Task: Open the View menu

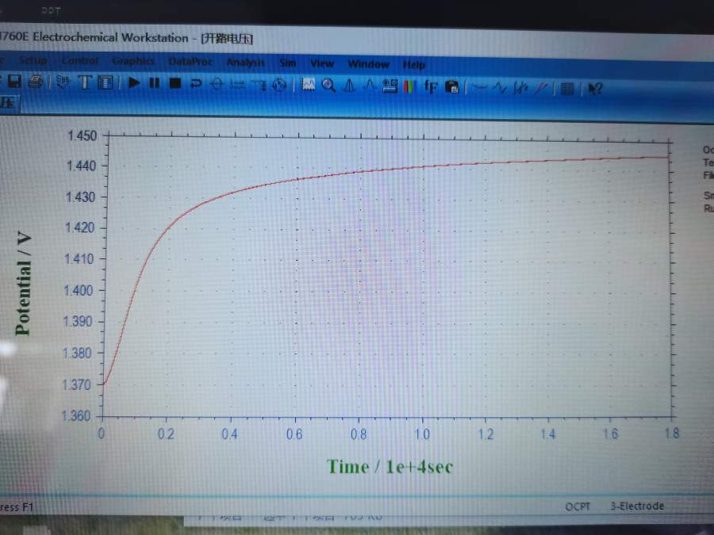Action: (322, 63)
